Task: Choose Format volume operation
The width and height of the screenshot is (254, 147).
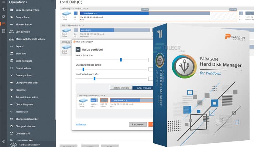Action: pyautogui.click(x=23, y=68)
